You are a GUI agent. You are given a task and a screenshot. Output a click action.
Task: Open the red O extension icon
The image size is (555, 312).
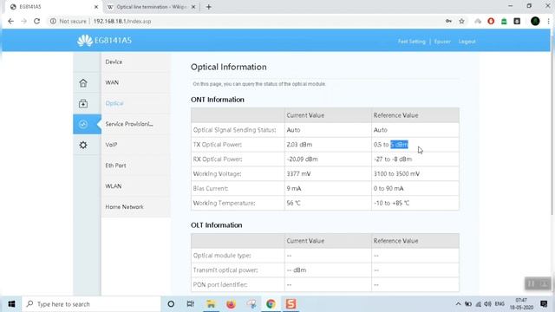[x=491, y=21]
